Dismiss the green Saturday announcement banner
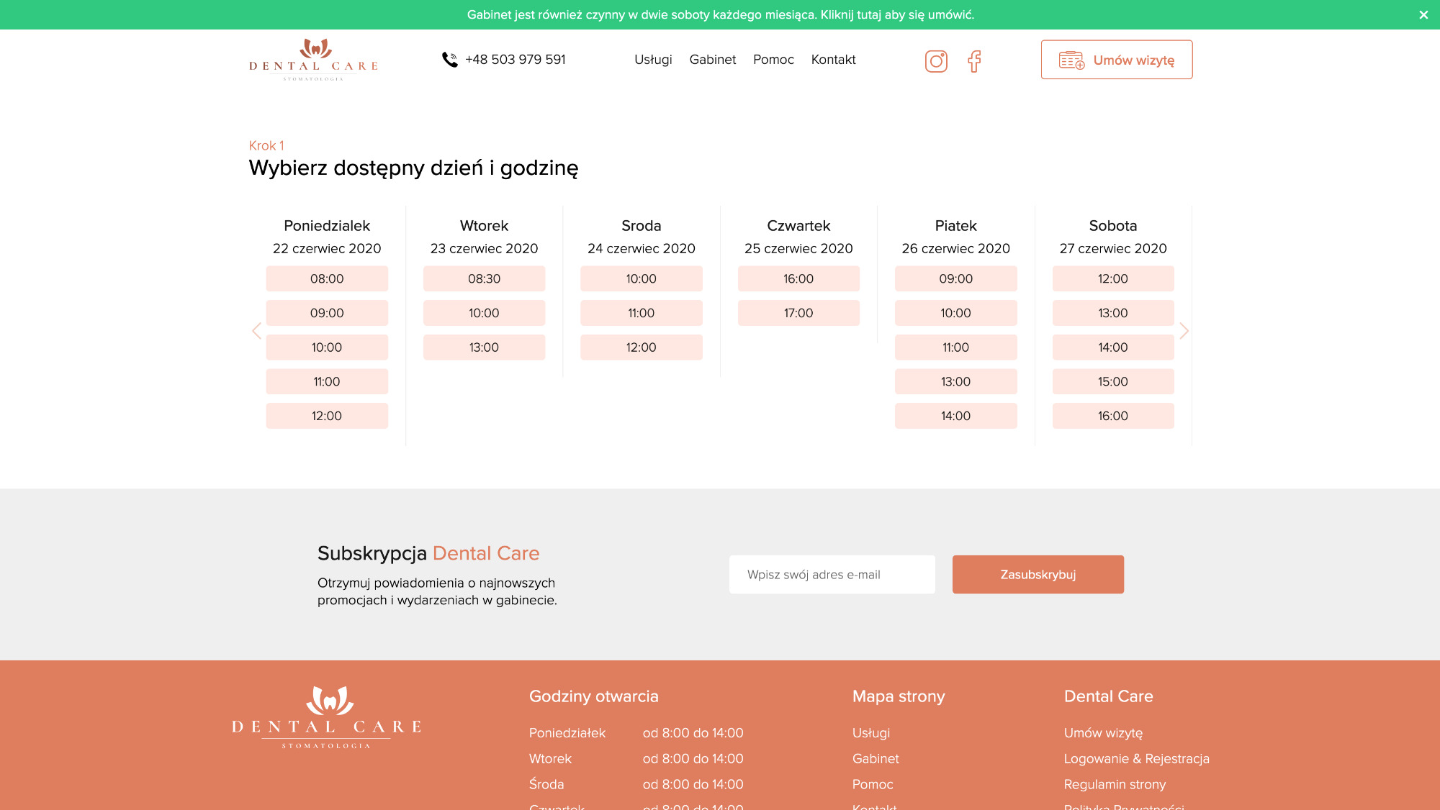The image size is (1440, 810). 1424,14
